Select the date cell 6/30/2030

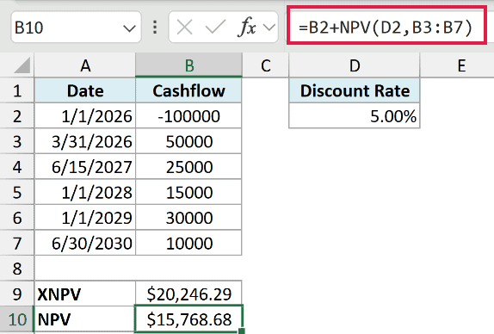(85, 243)
